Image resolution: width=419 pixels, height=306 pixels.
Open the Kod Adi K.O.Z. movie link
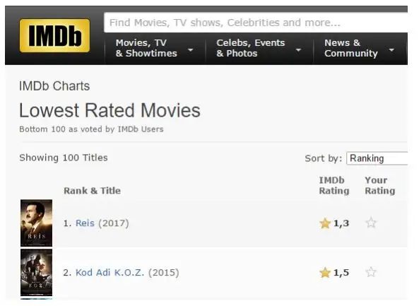point(110,273)
